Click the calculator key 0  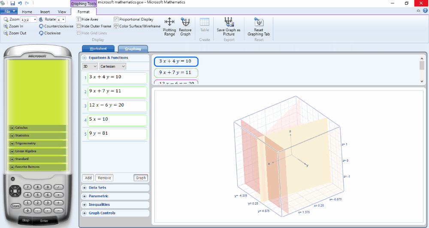point(27,210)
